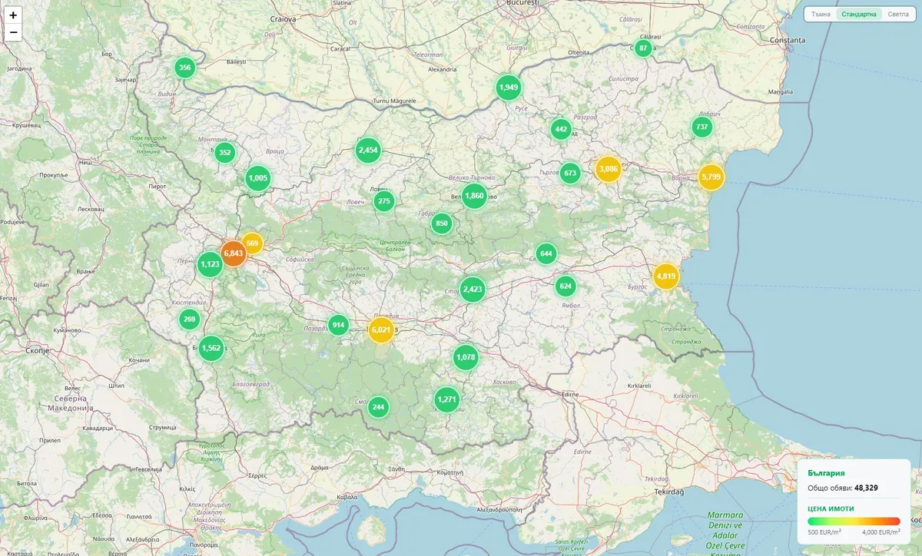
Task: Click the 737 cluster near Dobrich
Action: pos(701,127)
